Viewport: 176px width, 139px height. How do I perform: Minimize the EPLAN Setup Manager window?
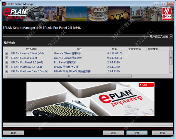[x=156, y=4]
